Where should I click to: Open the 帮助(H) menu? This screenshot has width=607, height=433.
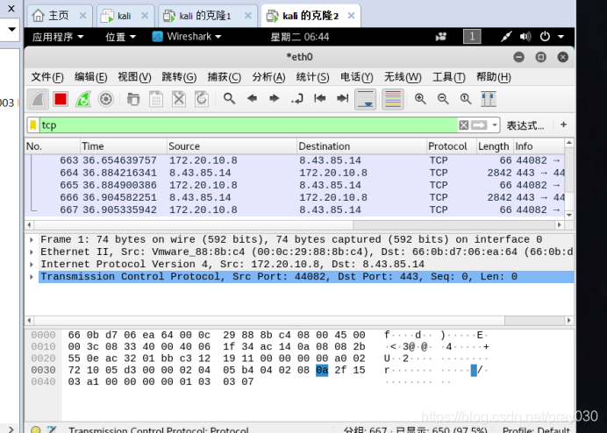click(494, 77)
